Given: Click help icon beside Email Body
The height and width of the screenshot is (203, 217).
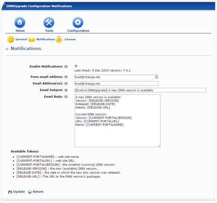Looking at the screenshot, I should click(66, 97).
